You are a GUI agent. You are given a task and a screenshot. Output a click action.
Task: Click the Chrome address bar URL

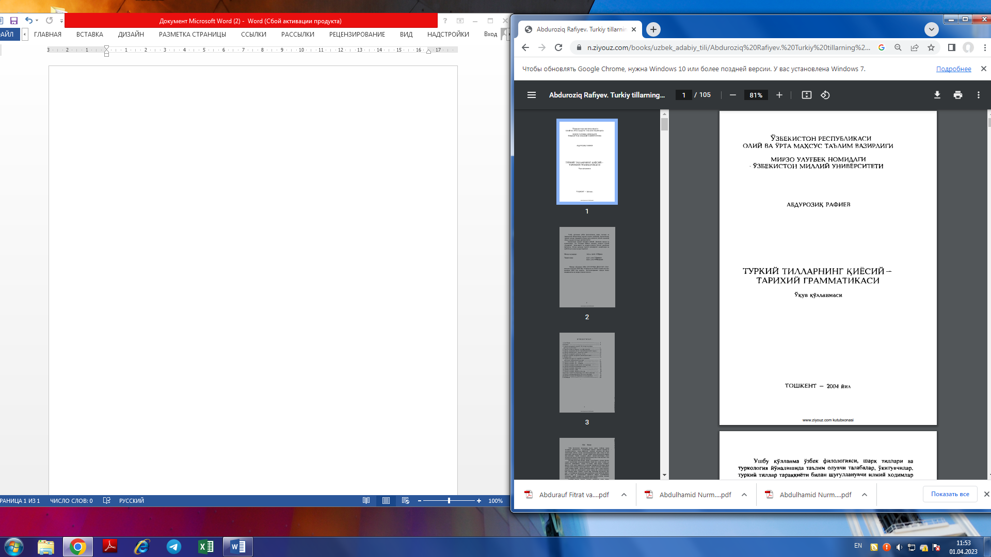(728, 47)
